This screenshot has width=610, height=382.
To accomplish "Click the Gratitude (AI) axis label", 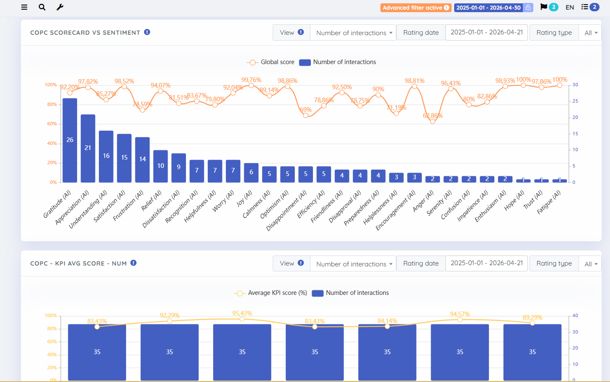I will 57,204.
